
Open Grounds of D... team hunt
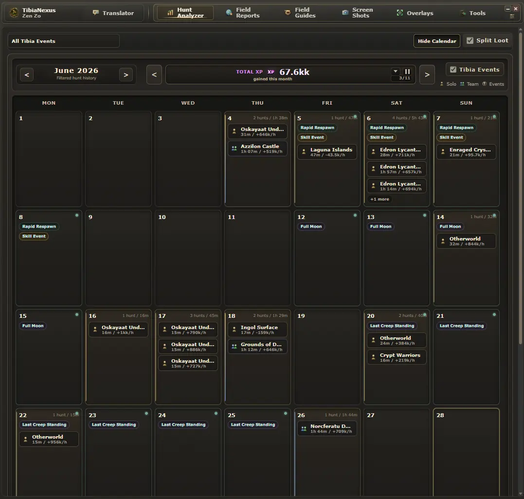(257, 347)
